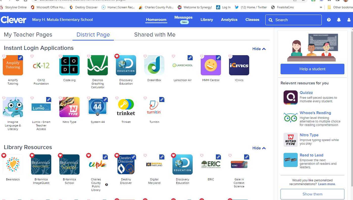Toggle the heart on DreamBox

pos(145,56)
